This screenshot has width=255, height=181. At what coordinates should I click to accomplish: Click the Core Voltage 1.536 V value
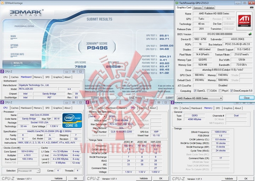[x=54, y=126]
